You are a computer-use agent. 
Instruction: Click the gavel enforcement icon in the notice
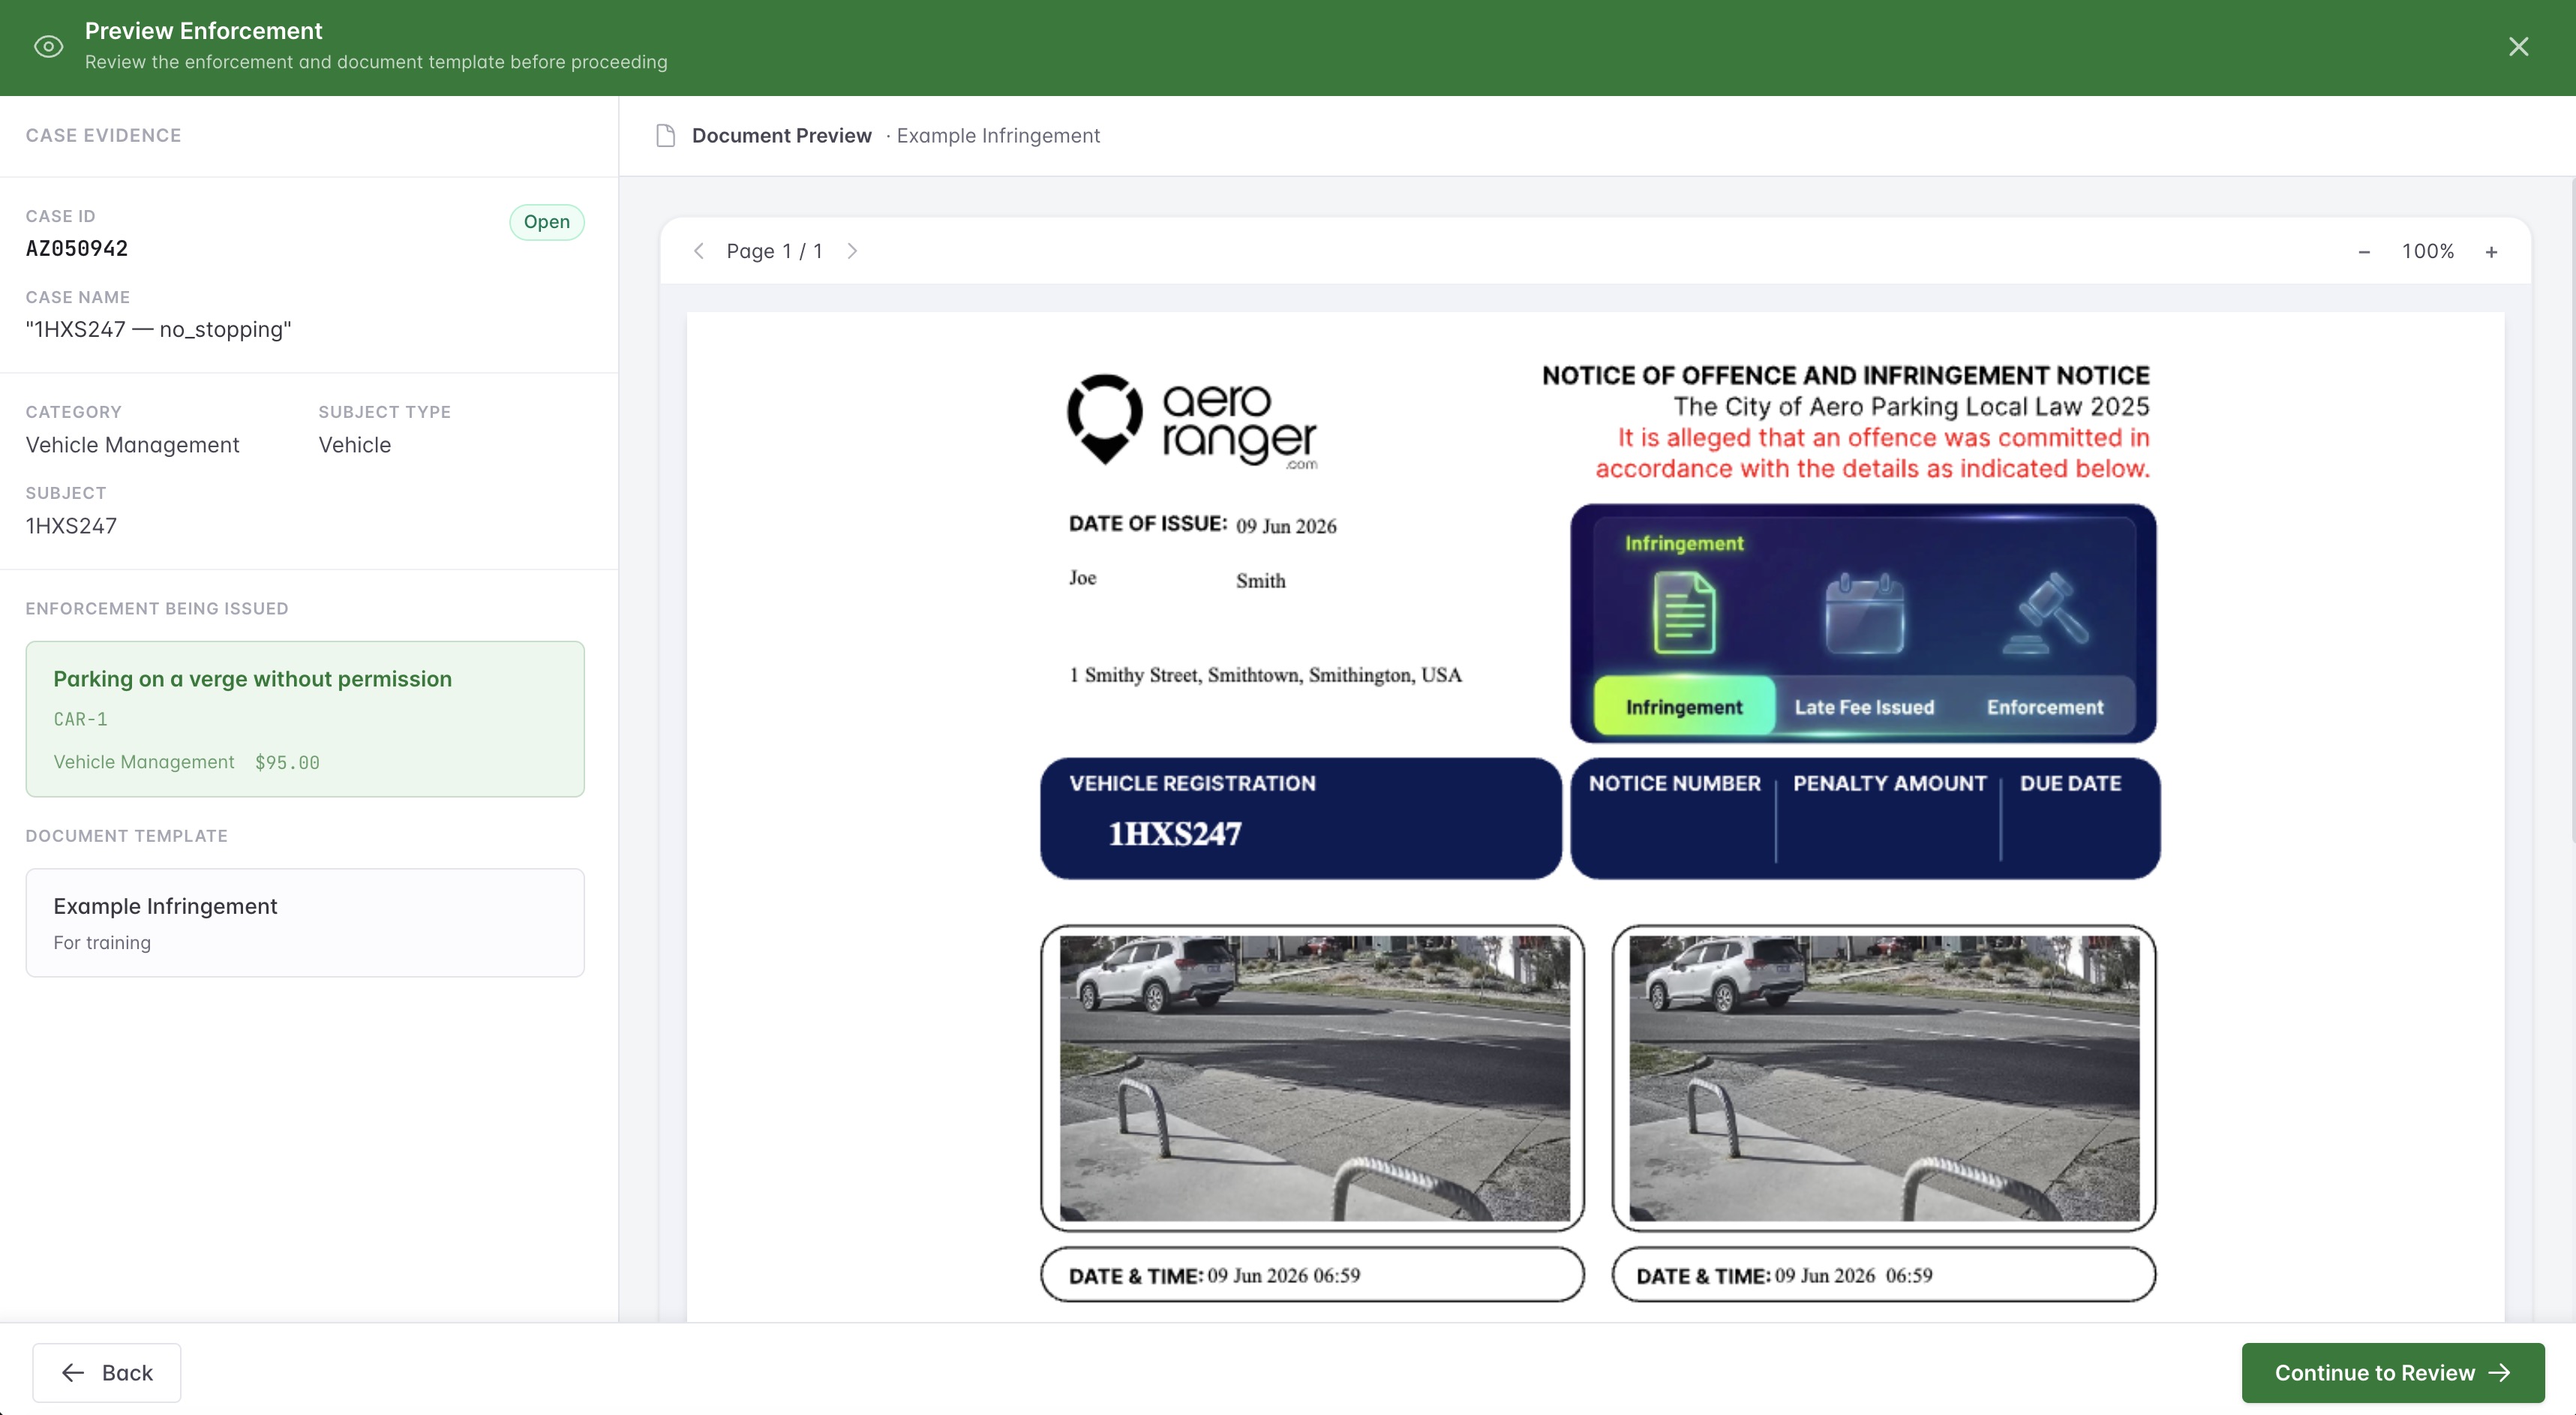[2046, 612]
